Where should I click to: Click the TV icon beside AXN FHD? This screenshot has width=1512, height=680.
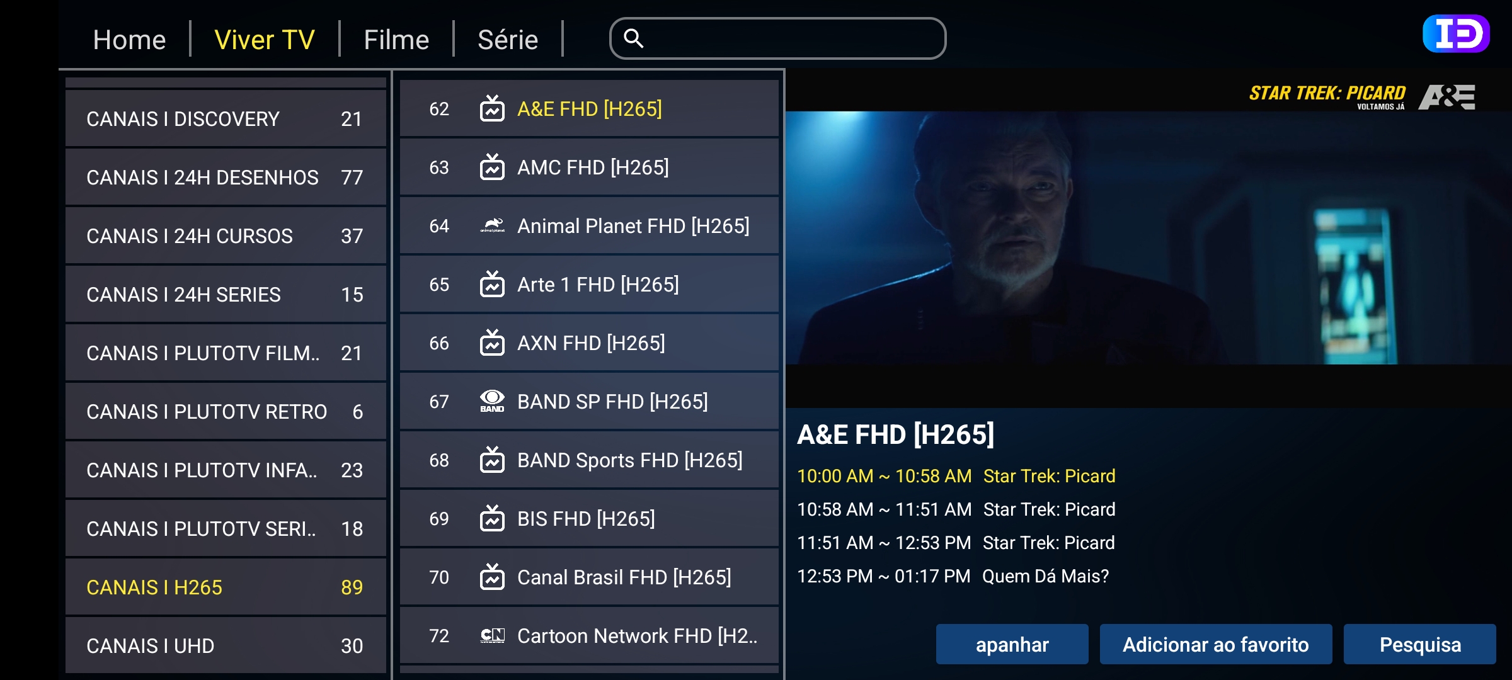(x=492, y=343)
